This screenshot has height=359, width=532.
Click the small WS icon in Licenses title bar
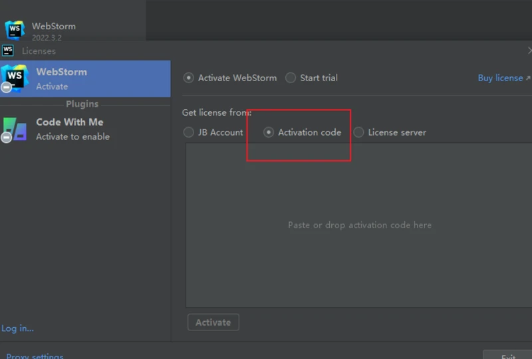coord(7,51)
